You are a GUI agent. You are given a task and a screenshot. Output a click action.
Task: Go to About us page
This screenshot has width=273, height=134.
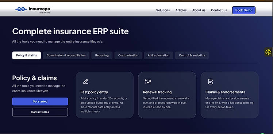(199, 10)
